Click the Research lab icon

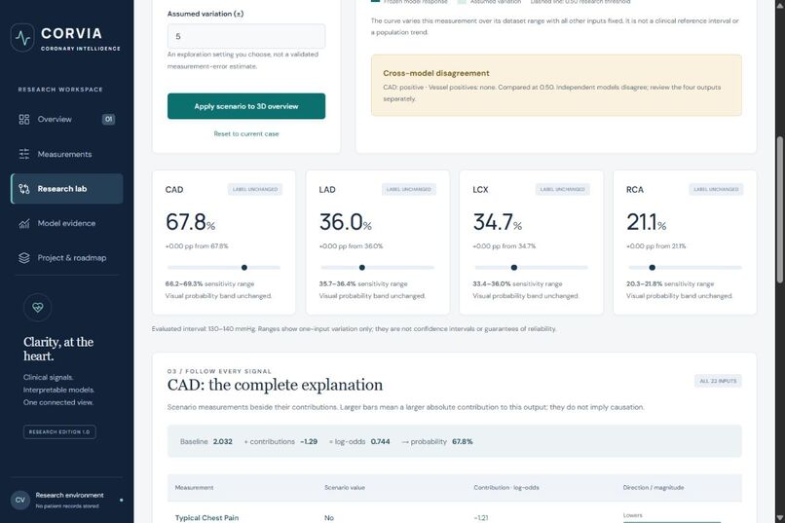(x=24, y=189)
